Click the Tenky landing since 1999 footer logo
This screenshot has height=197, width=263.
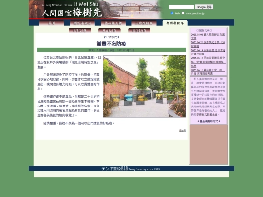point(131,168)
